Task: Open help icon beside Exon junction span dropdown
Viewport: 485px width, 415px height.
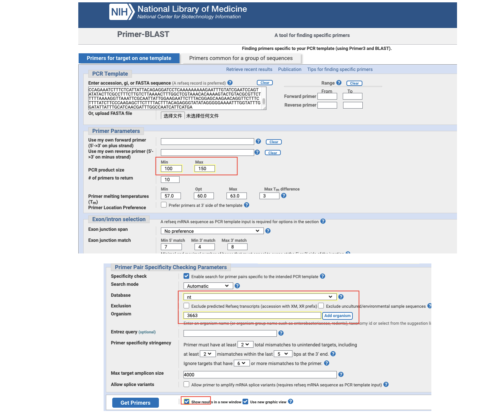Action: 268,231
